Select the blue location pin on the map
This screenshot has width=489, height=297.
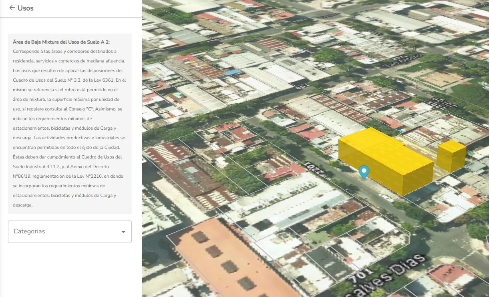coord(364,171)
